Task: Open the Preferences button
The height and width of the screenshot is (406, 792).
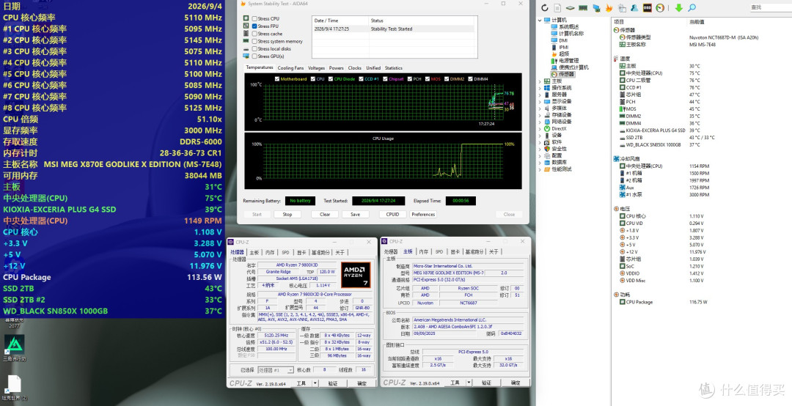Action: [x=423, y=214]
